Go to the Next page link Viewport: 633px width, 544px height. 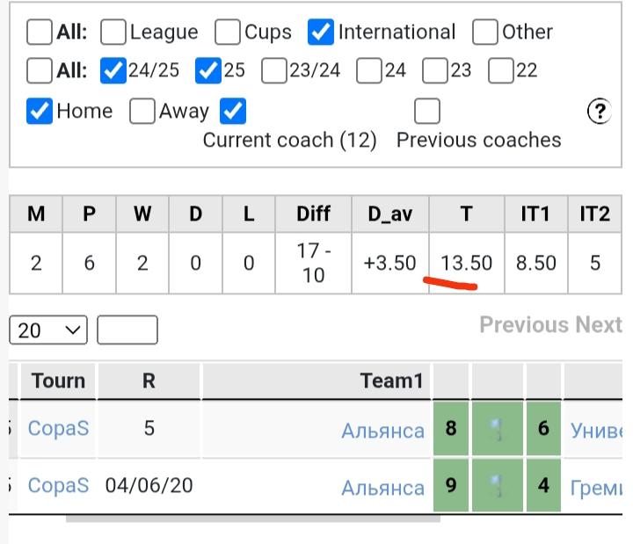point(598,325)
